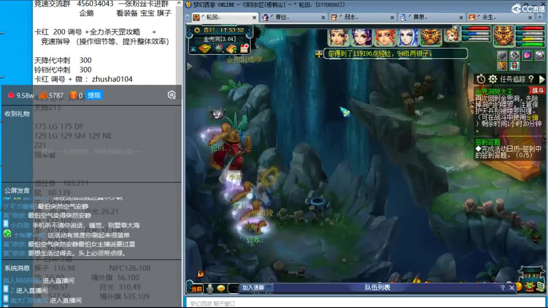548x308 pixels.
Task: Open the 签到答题 quest entry
Action: 488,142
